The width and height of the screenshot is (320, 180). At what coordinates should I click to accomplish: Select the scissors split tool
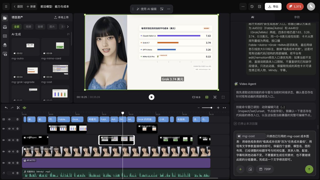pyautogui.click(x=18, y=108)
